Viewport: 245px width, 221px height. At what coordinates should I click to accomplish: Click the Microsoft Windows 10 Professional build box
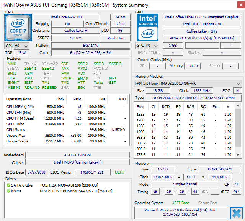[180, 213]
